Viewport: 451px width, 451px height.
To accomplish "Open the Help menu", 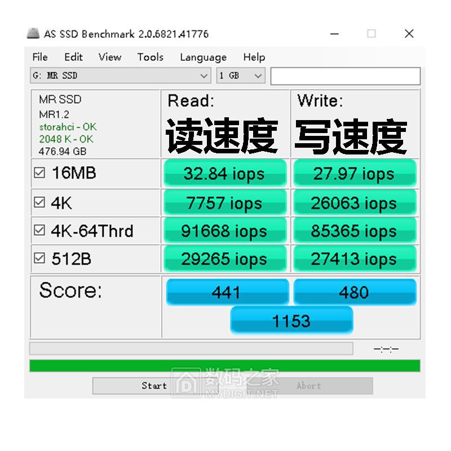I will click(x=254, y=58).
